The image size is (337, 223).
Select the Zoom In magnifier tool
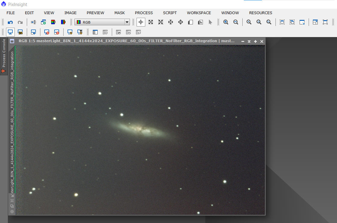[225, 22]
